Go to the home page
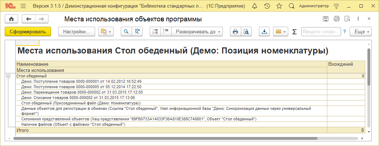This screenshot has width=379, height=146. point(12,19)
